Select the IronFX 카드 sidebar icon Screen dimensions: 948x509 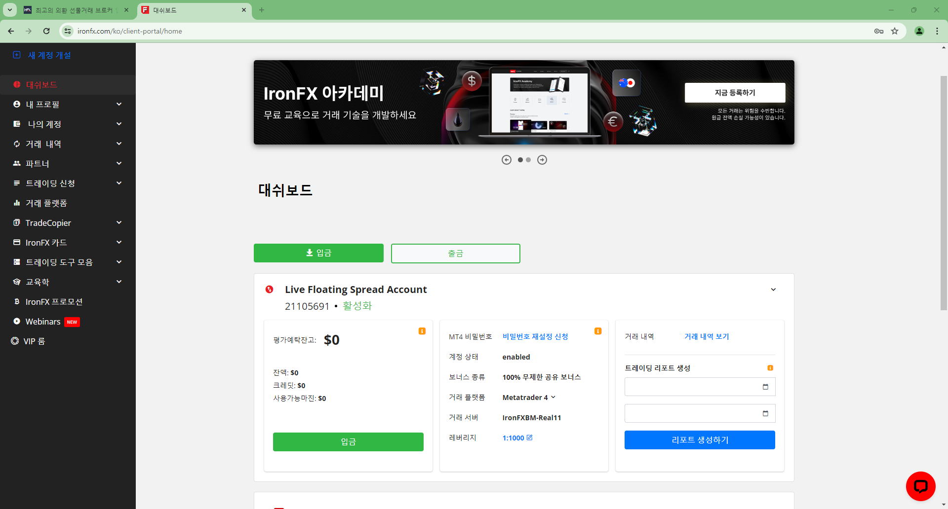16,242
